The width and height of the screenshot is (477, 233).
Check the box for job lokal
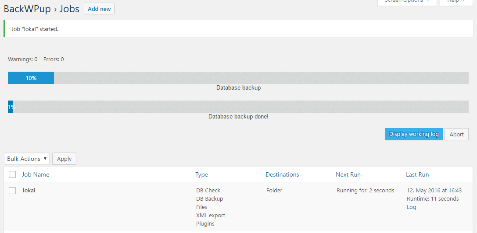tap(12, 191)
